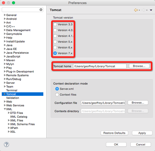Select the Genymobile category

pyautogui.click(x=14, y=34)
